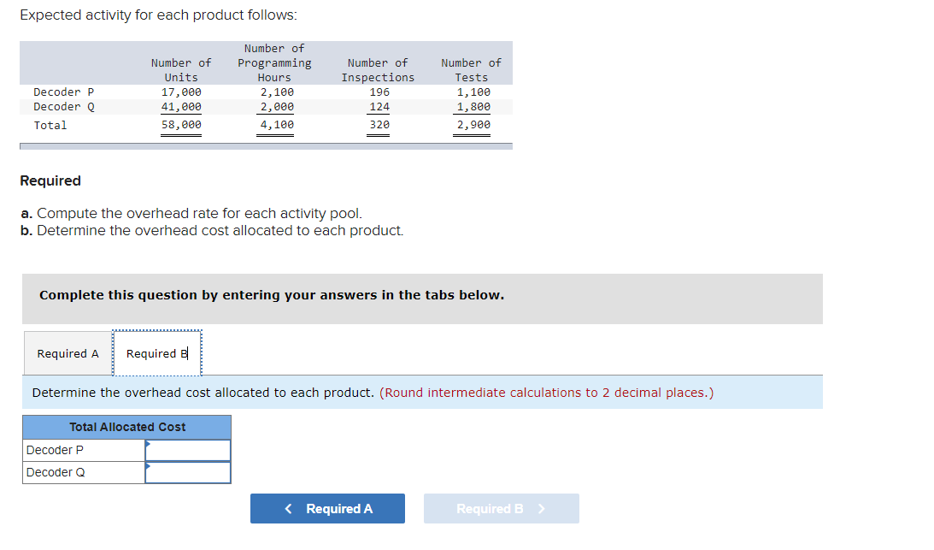The height and width of the screenshot is (550, 934).
Task: Click the Decoder Q allocated cost input field
Action: (188, 471)
